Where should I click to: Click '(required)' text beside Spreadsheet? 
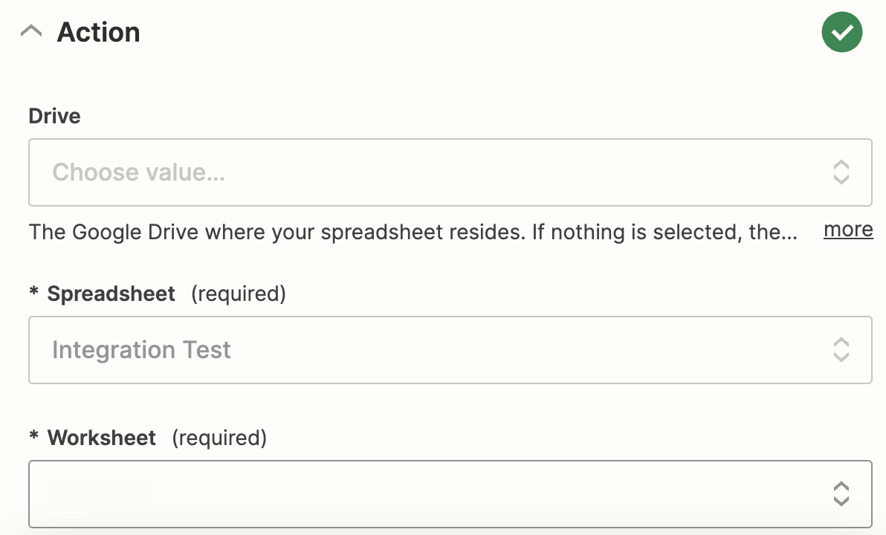(x=238, y=294)
